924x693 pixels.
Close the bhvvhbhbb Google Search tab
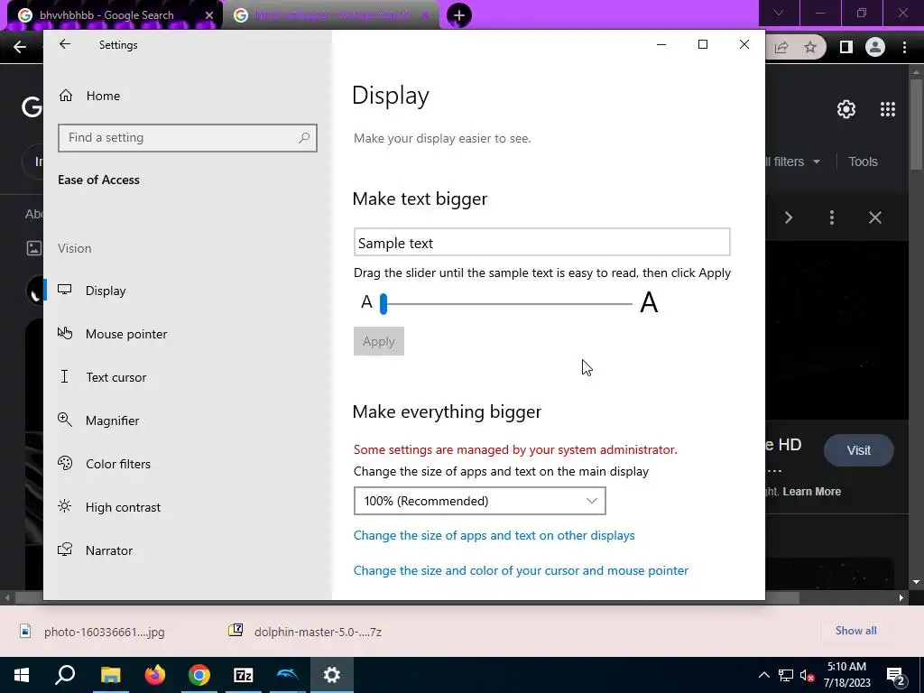point(208,15)
